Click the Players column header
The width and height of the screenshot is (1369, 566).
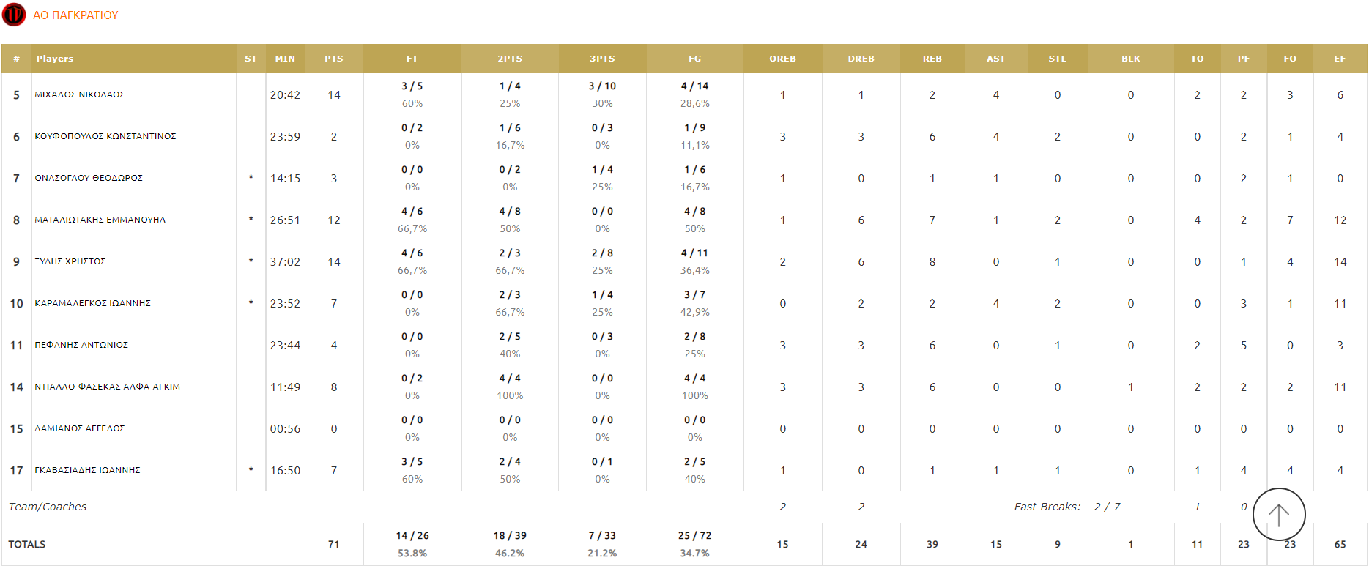pyautogui.click(x=55, y=59)
